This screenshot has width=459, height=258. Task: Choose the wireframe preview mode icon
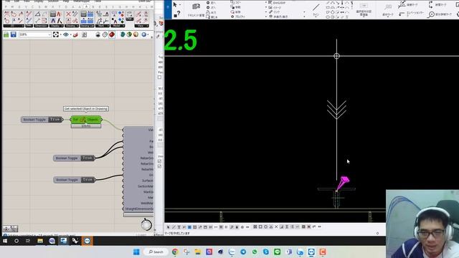point(105,34)
